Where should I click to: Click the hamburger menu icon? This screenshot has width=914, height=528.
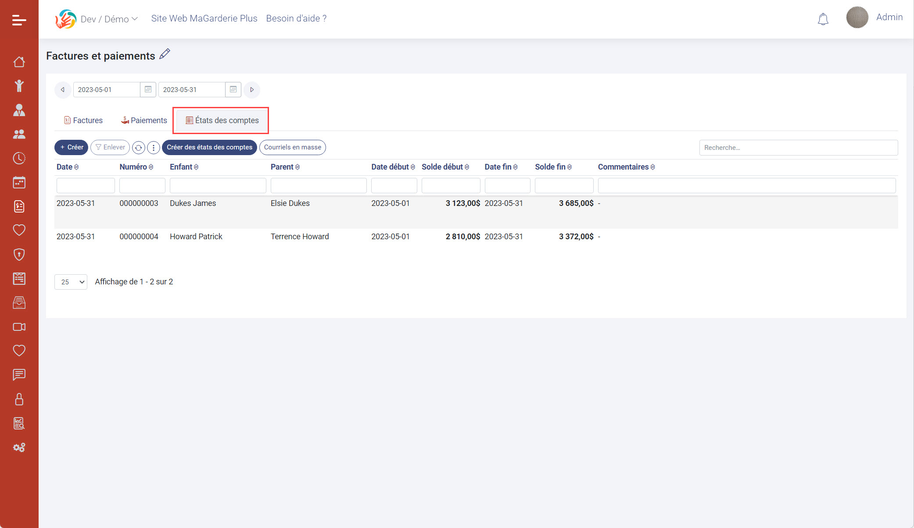coord(19,20)
